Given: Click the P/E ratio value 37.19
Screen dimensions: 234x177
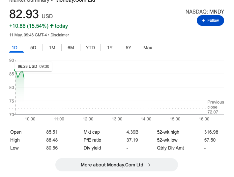Looking at the screenshot, I should 132,140.
